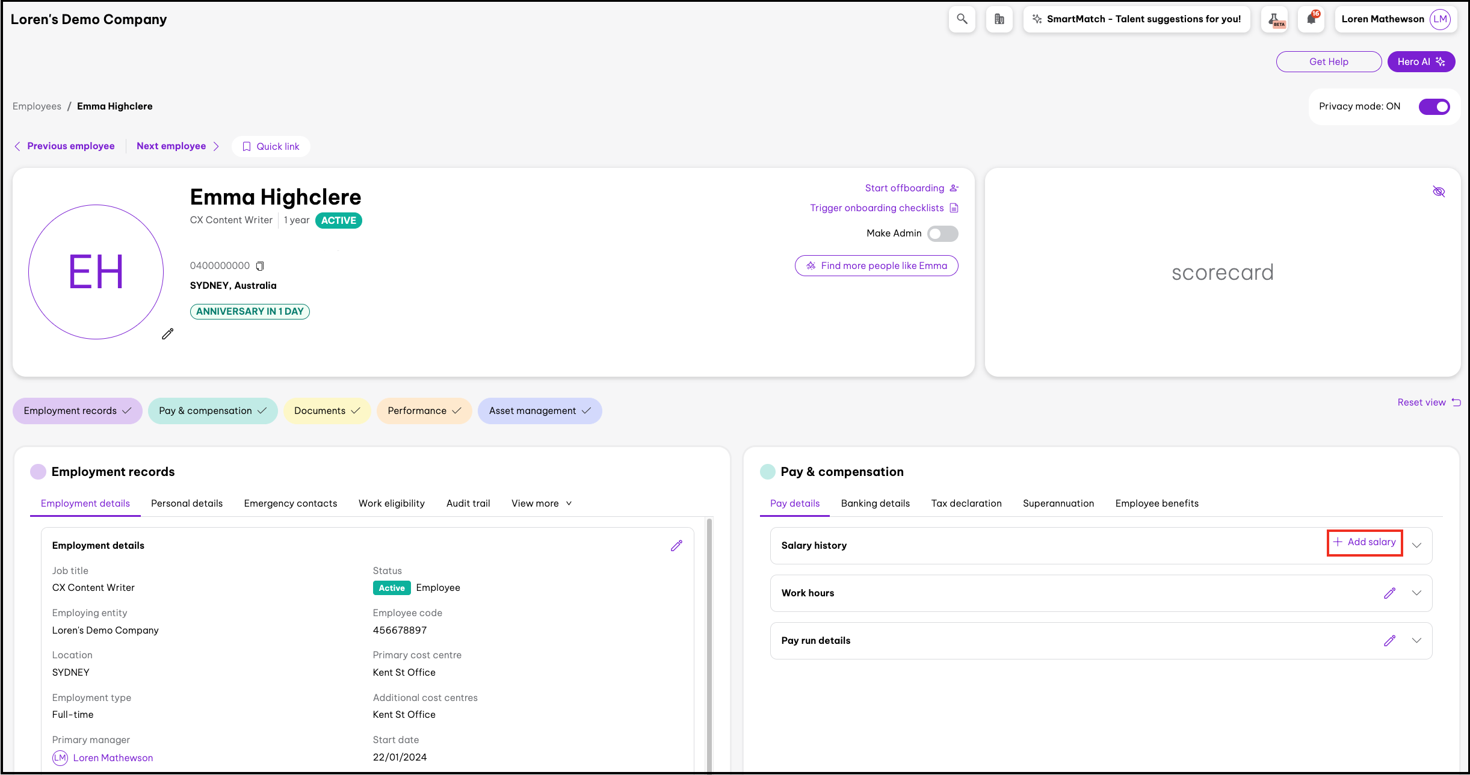Screen dimensions: 1470x775
Task: Click the company building icon
Action: tap(999, 19)
